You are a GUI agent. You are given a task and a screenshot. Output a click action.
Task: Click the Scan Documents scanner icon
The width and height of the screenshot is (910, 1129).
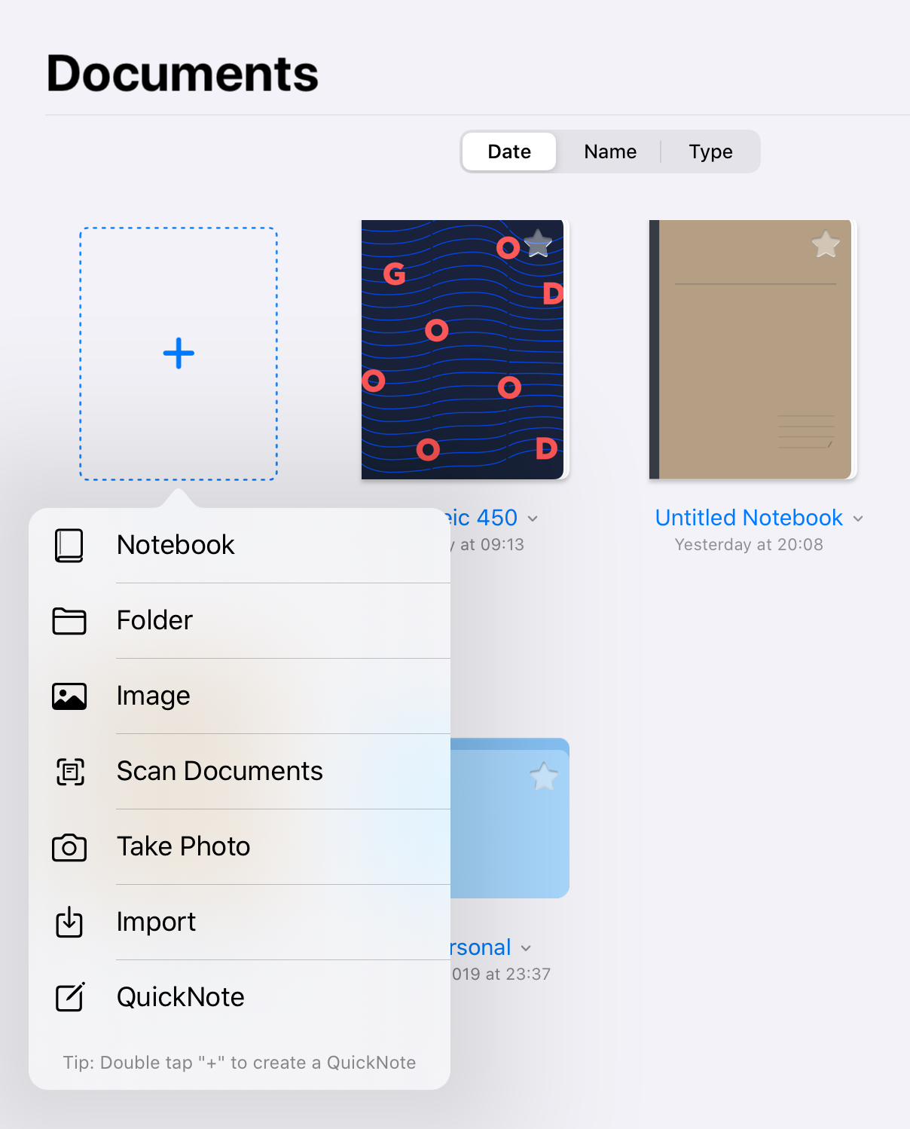point(70,772)
